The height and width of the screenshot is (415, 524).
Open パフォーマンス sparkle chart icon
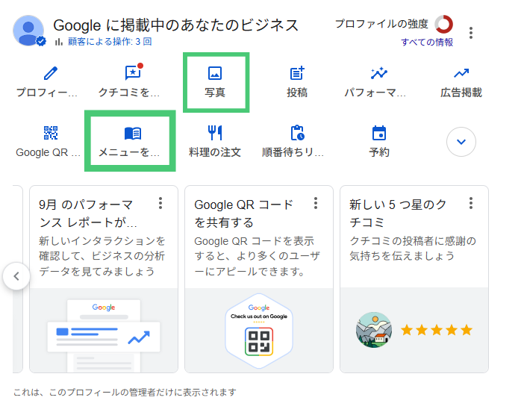tap(379, 73)
